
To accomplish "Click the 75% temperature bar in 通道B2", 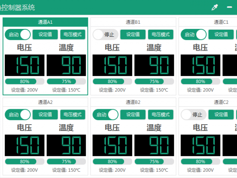I will coord(154,162).
